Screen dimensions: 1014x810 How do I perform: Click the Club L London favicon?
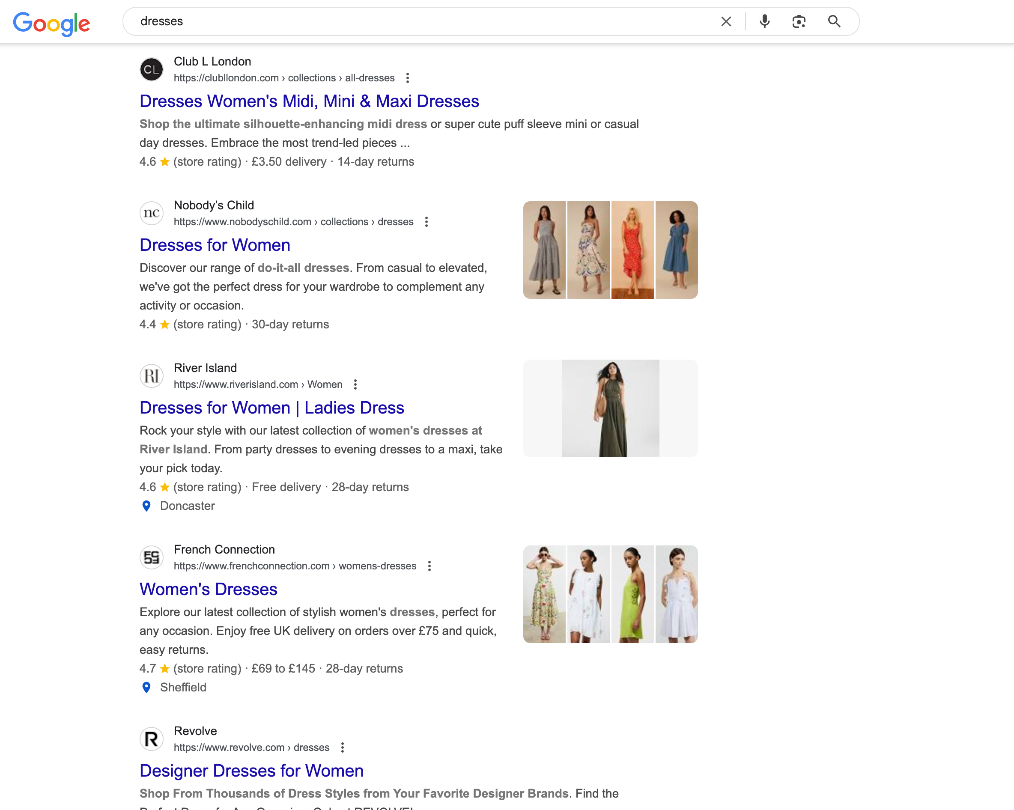coord(152,70)
